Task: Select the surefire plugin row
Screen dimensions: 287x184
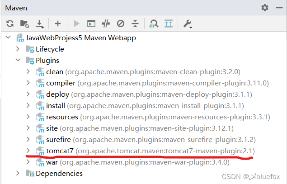Action: coord(151,140)
